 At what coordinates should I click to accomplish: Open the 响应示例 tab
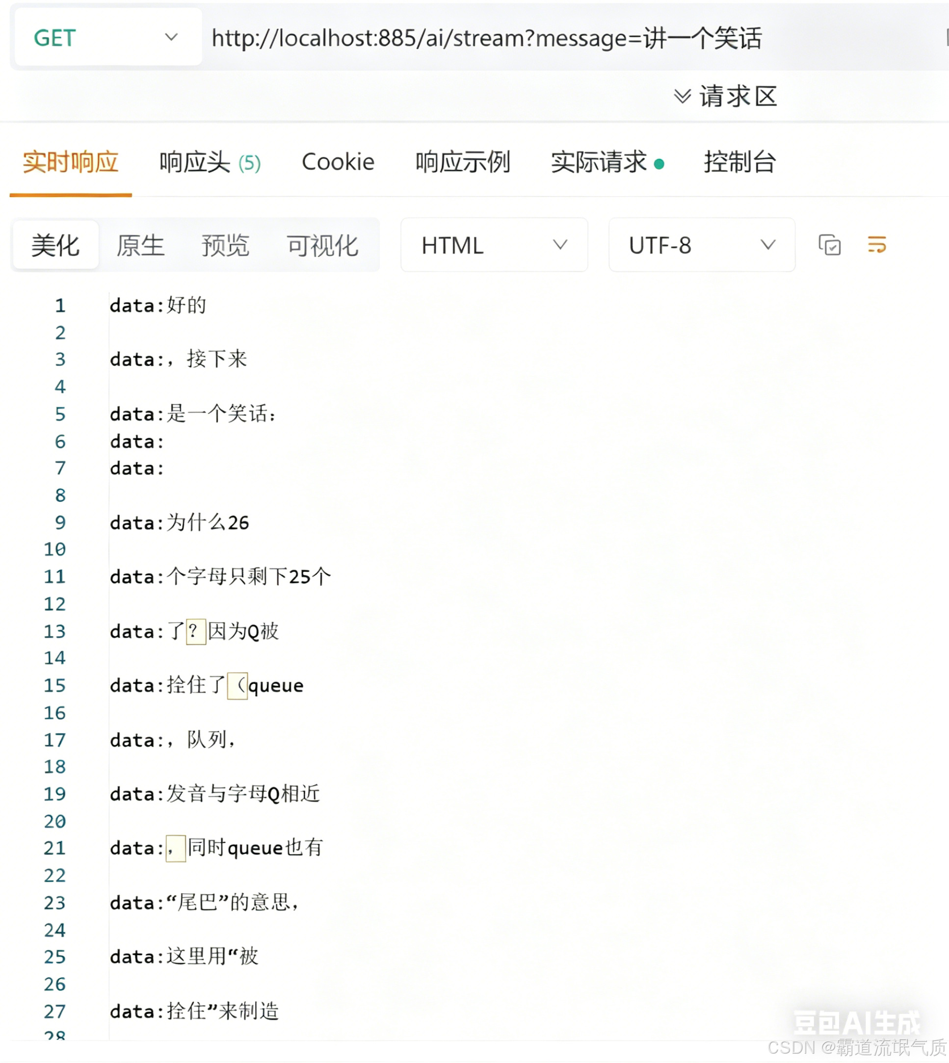click(463, 162)
